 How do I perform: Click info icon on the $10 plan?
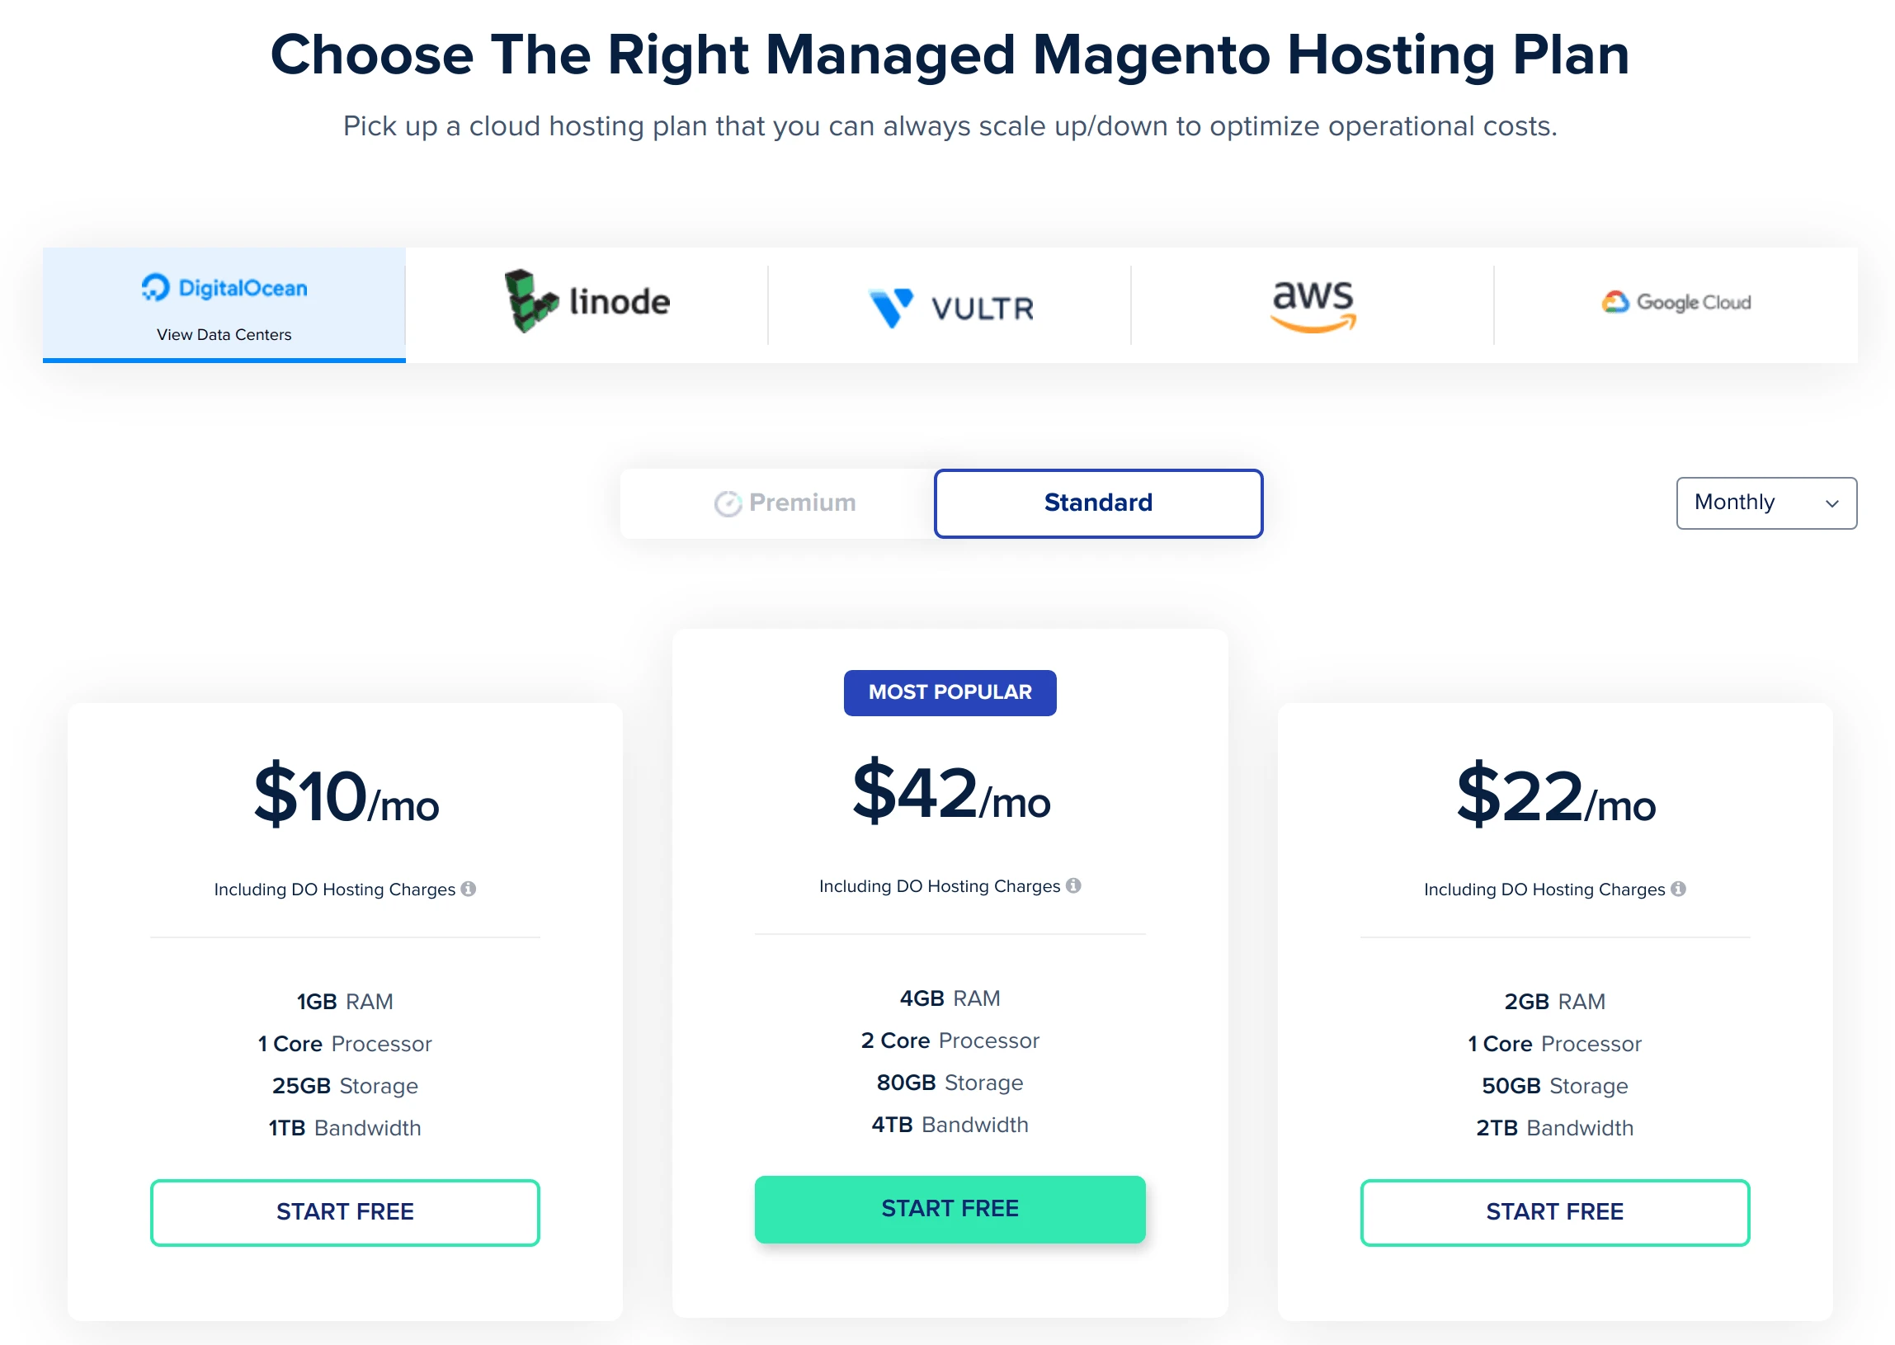469,889
